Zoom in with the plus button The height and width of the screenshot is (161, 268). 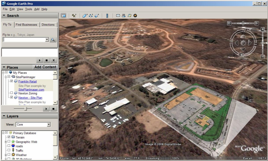pos(263,29)
